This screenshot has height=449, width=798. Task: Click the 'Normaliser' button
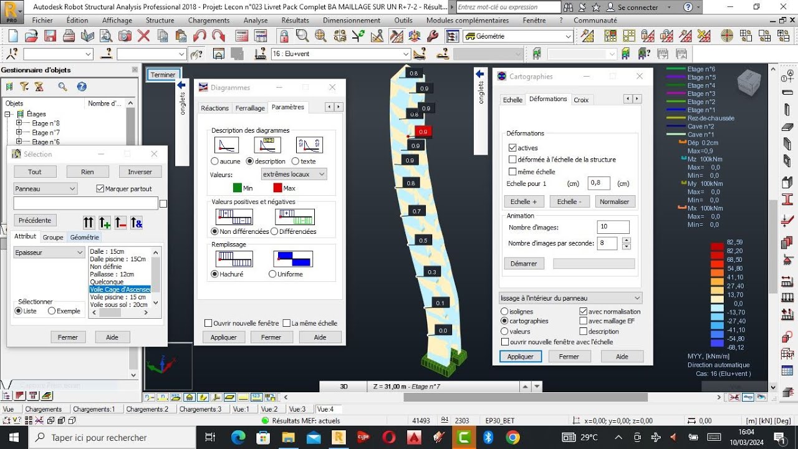point(615,201)
